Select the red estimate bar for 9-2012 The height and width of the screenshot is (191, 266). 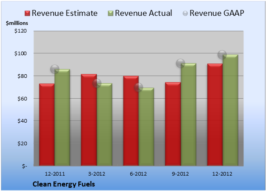tap(173, 124)
